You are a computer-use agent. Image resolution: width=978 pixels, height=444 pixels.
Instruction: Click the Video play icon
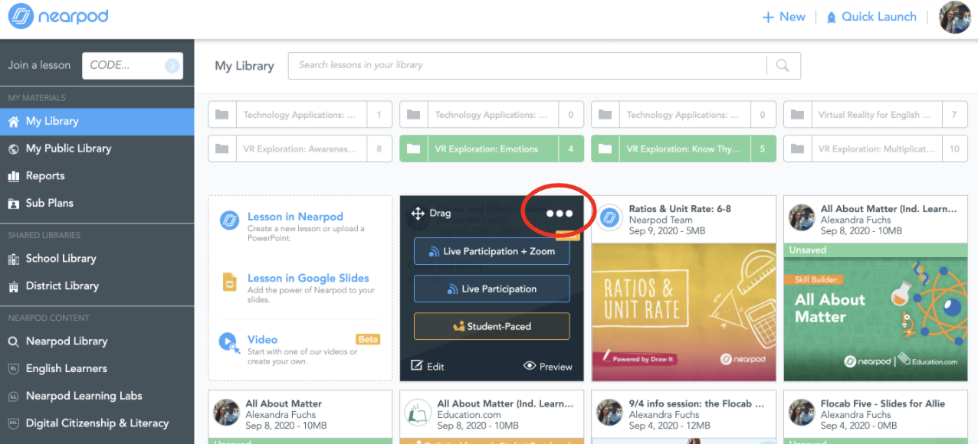point(229,342)
